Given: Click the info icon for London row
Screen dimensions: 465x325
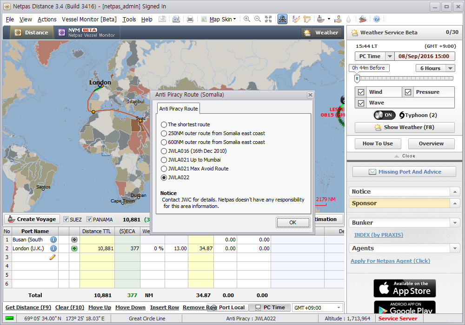Looking at the screenshot, I should [53, 248].
